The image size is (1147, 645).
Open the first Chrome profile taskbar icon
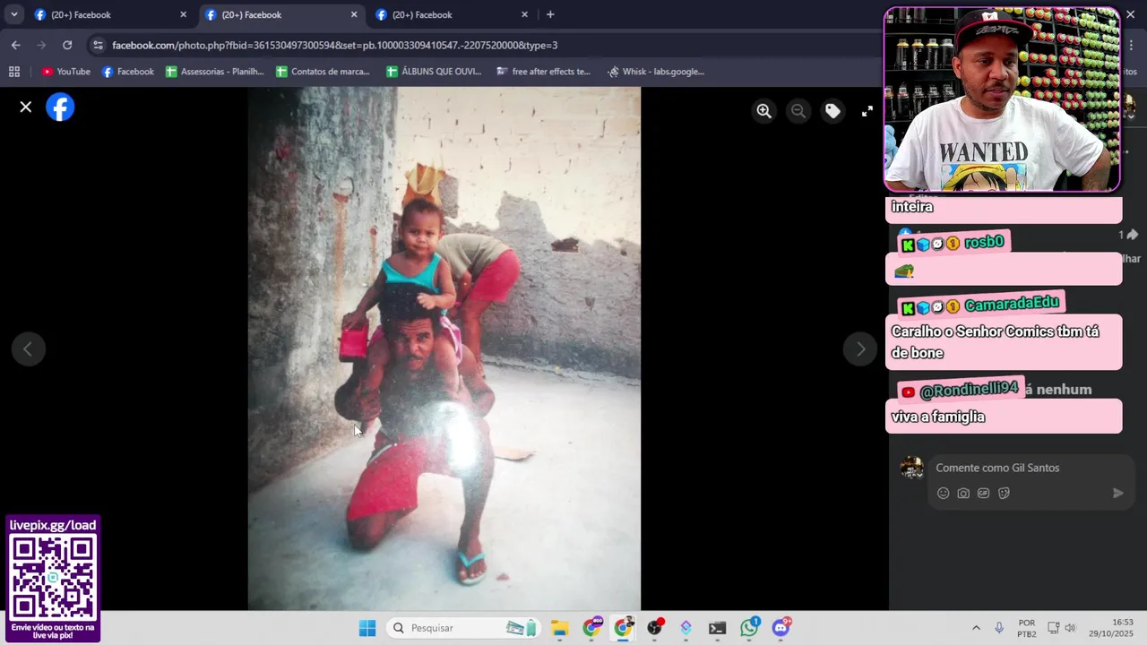pyautogui.click(x=591, y=628)
